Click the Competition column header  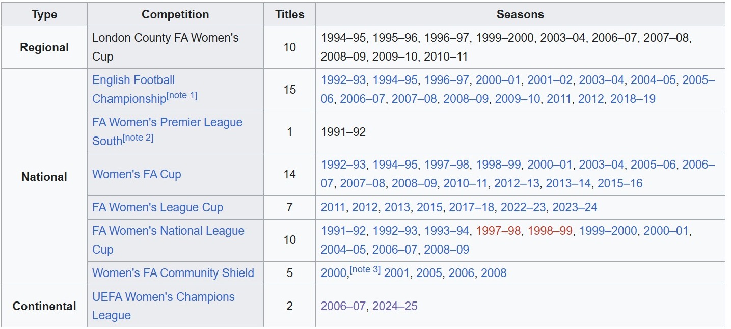coord(175,14)
